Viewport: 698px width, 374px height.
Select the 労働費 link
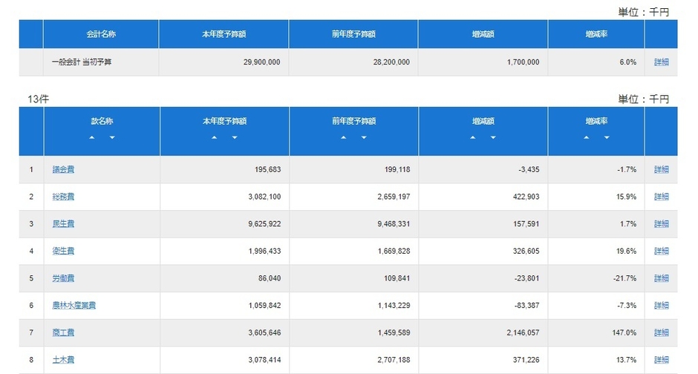[x=63, y=278]
